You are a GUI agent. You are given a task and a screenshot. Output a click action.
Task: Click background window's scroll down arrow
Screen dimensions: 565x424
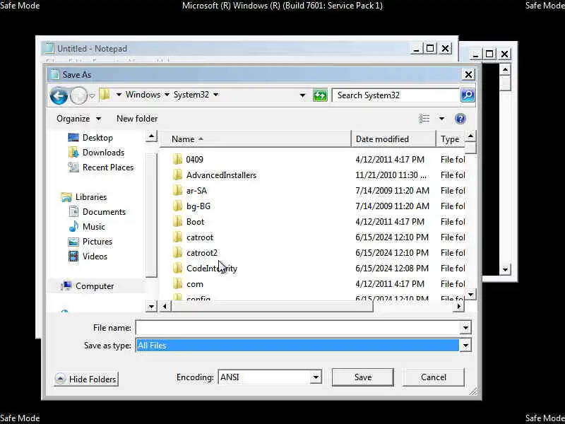pyautogui.click(x=505, y=269)
